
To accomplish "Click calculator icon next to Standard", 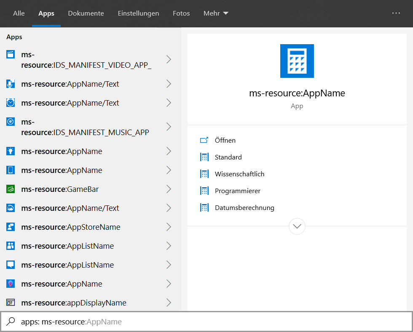I will (x=204, y=157).
